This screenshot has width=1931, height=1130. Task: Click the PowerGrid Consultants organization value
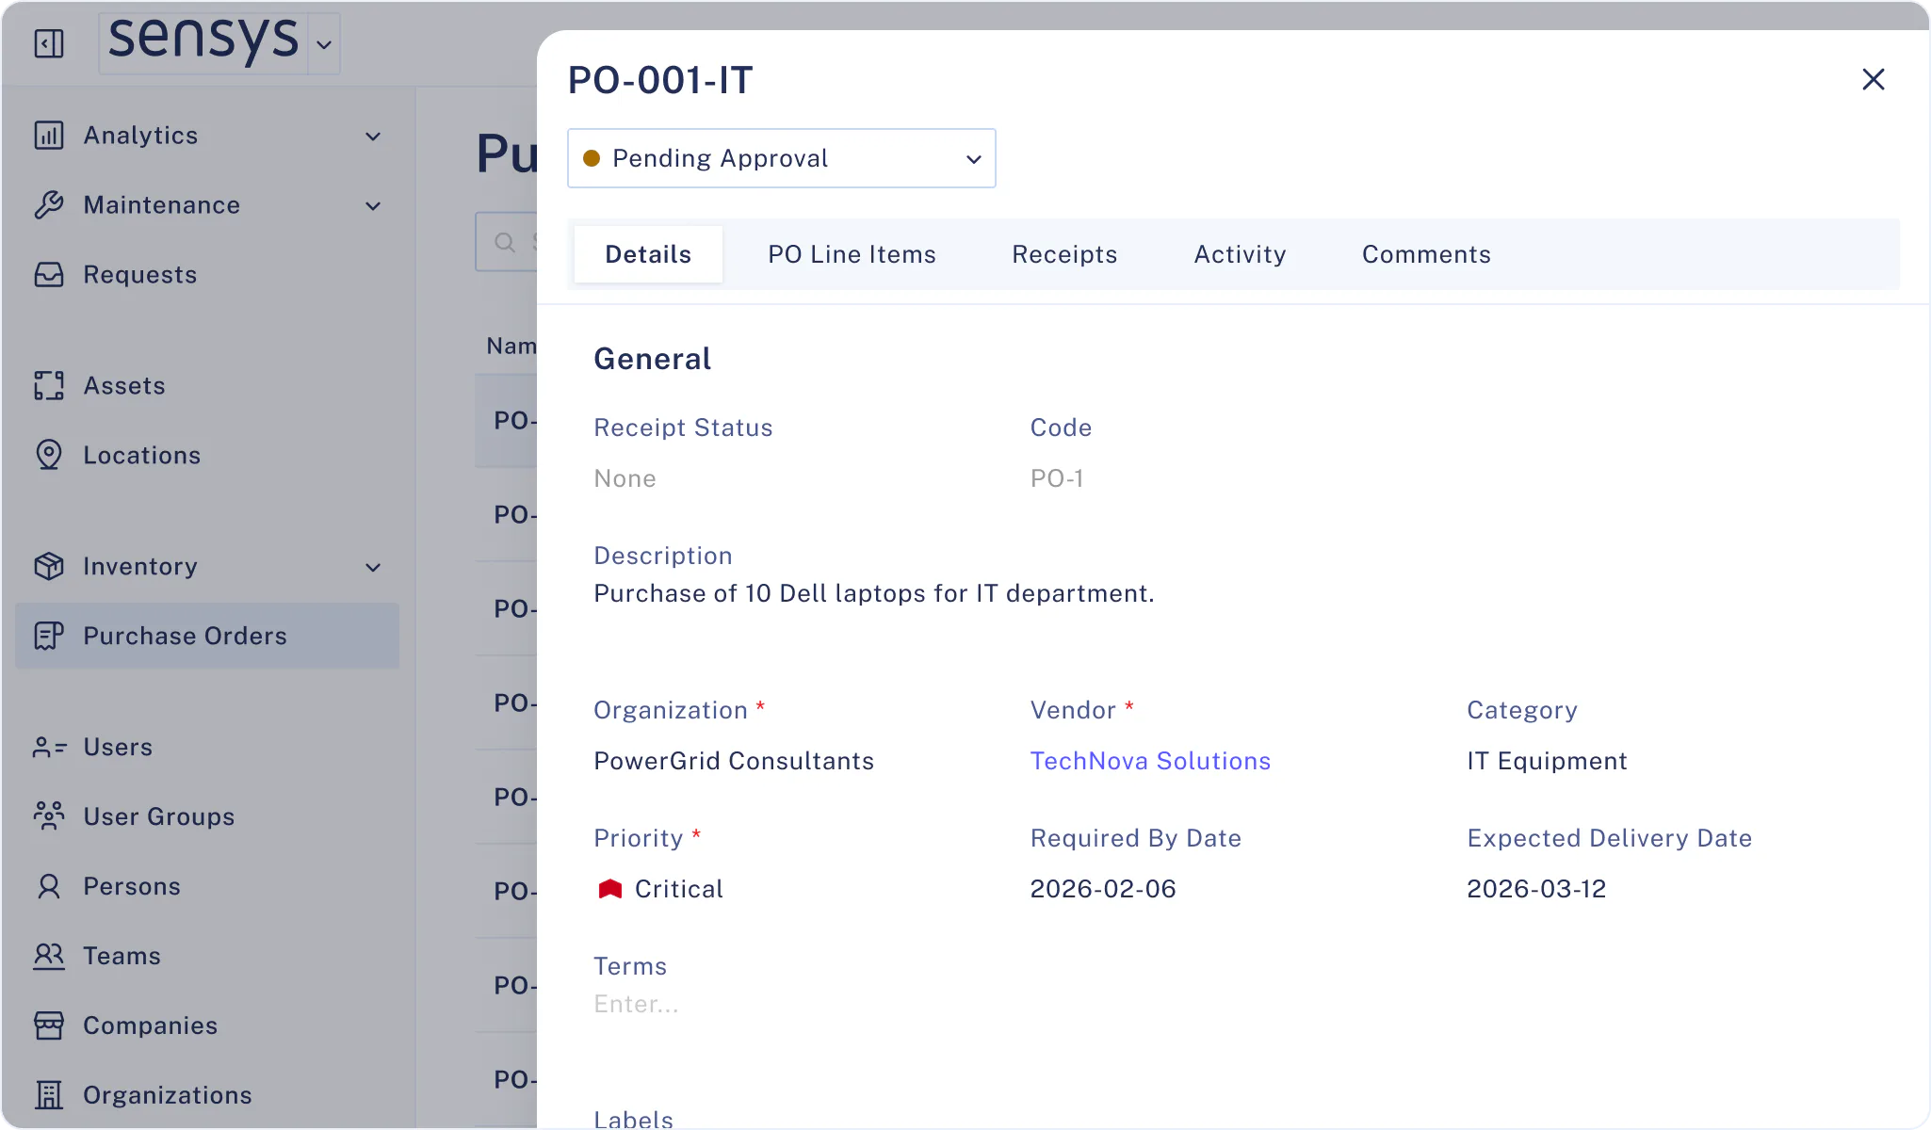click(734, 761)
